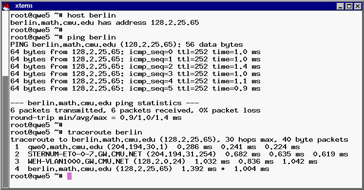Click the xterm scrollbar thumb on the left
Viewport: 364px width, 190px height.
tap(5, 132)
